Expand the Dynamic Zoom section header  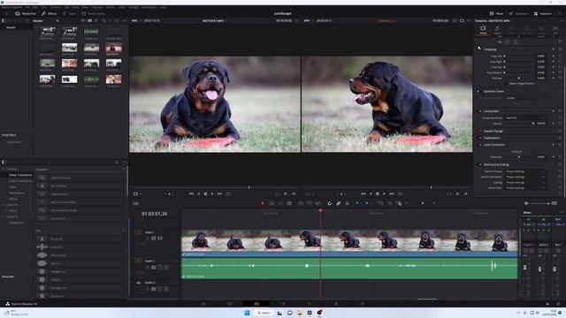coord(493,91)
